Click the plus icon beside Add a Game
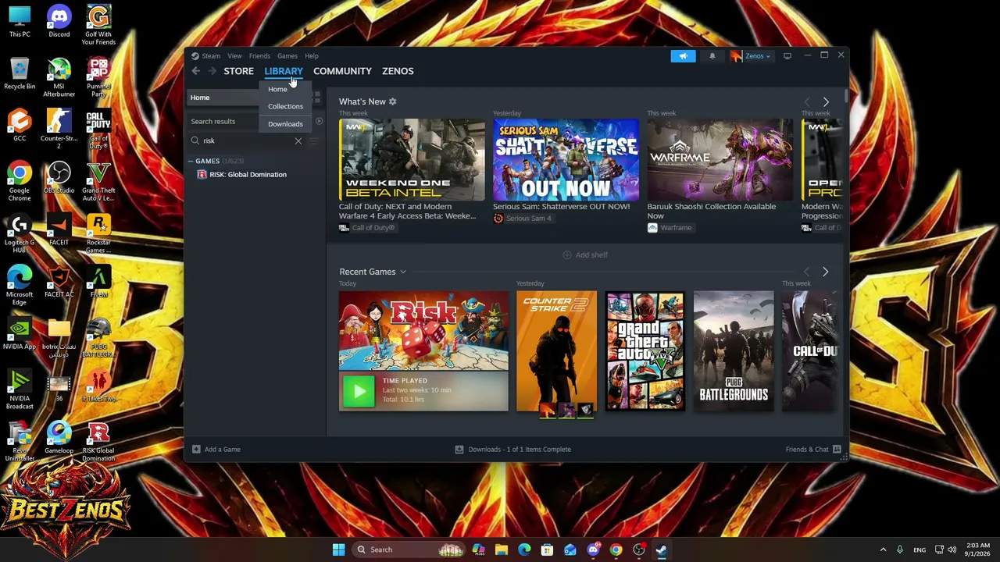The height and width of the screenshot is (562, 1000). 196,450
